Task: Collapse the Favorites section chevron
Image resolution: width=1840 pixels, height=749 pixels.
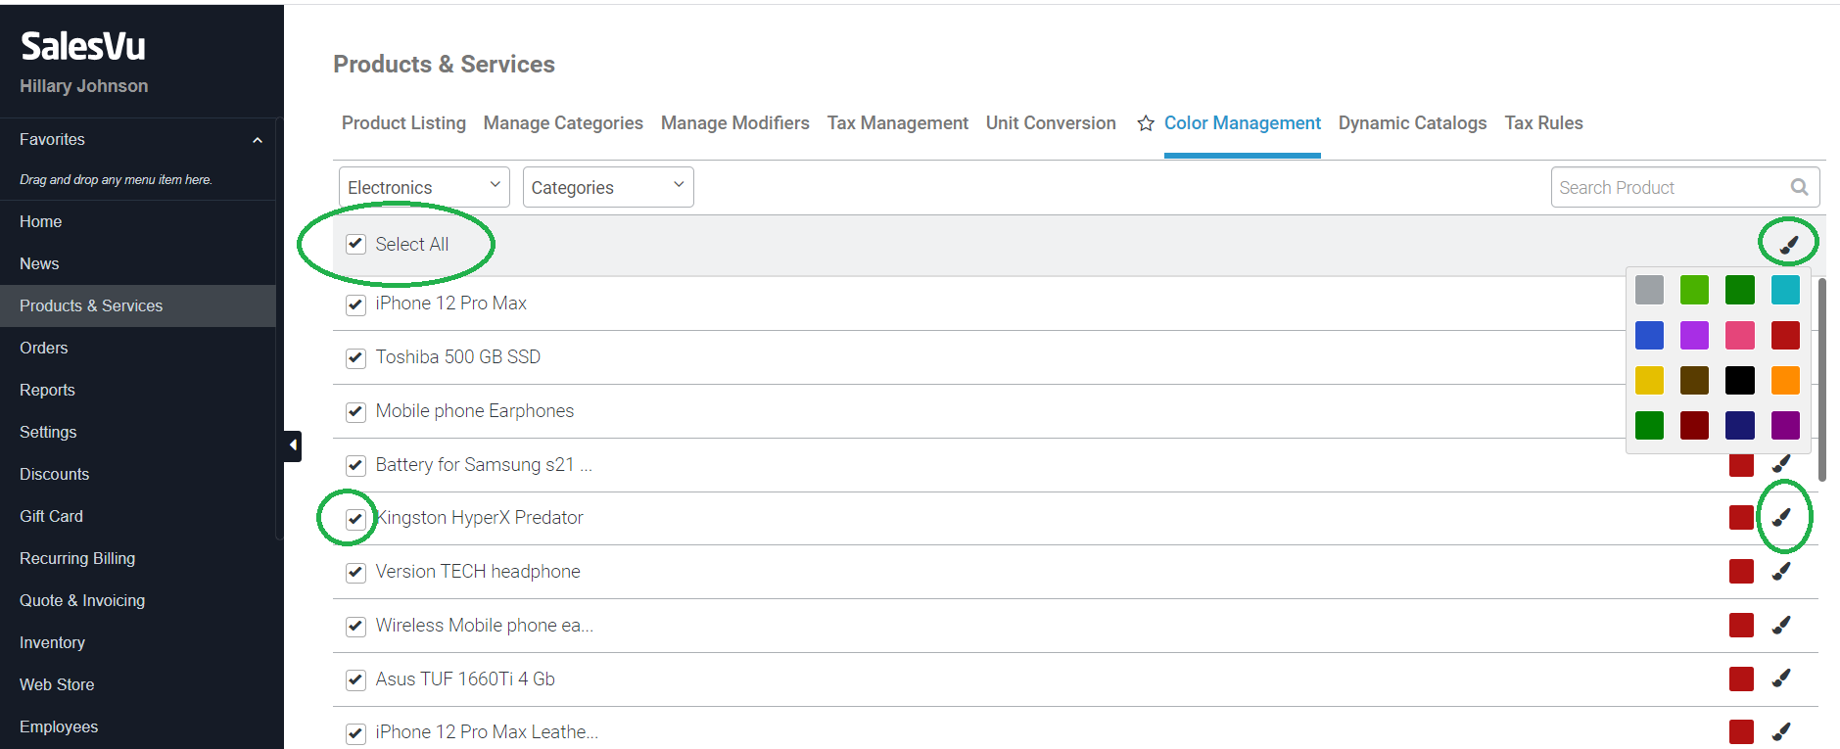Action: [x=257, y=140]
